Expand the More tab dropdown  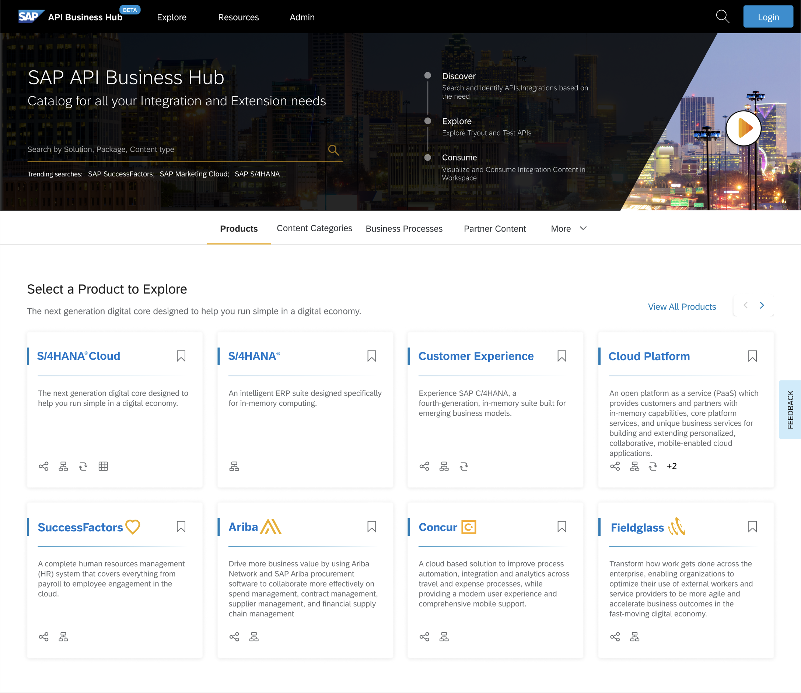(x=568, y=229)
